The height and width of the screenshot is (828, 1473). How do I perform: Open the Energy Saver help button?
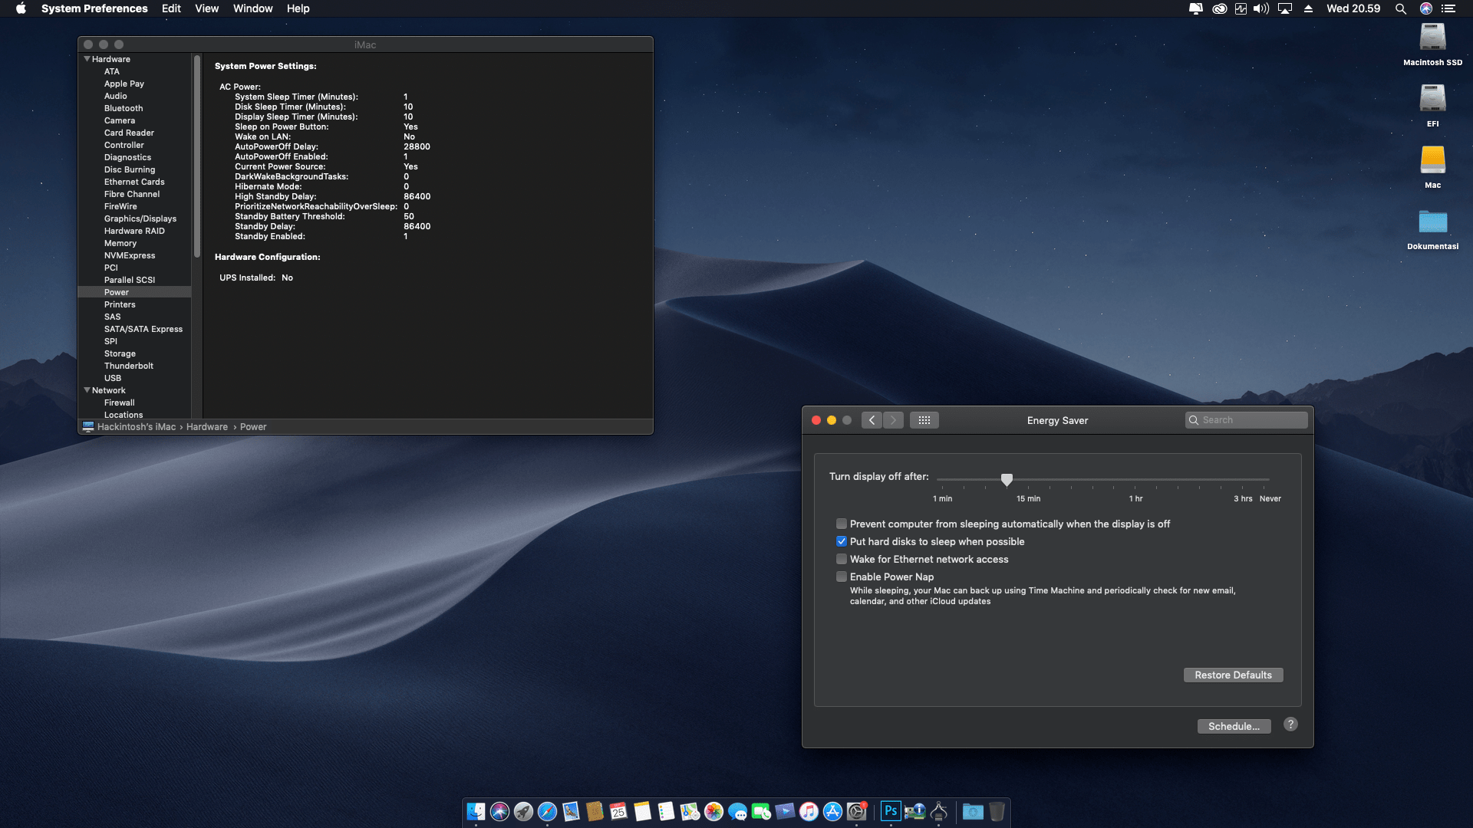click(1290, 724)
